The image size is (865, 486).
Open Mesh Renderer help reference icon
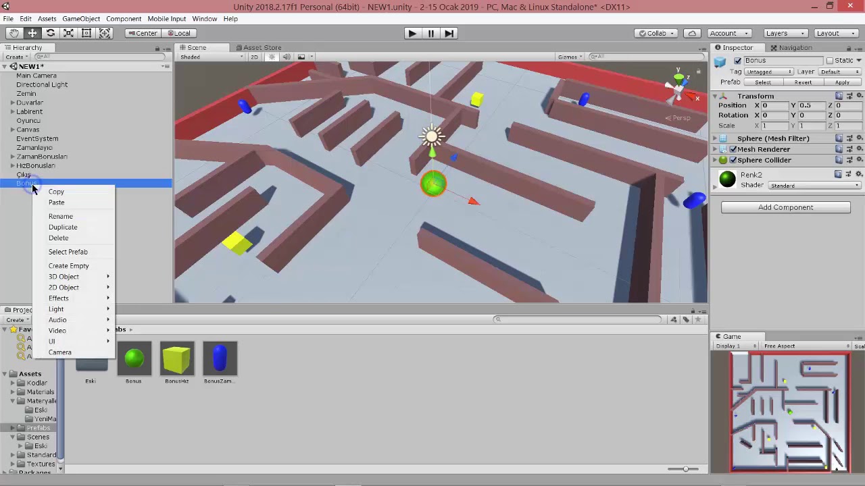839,149
